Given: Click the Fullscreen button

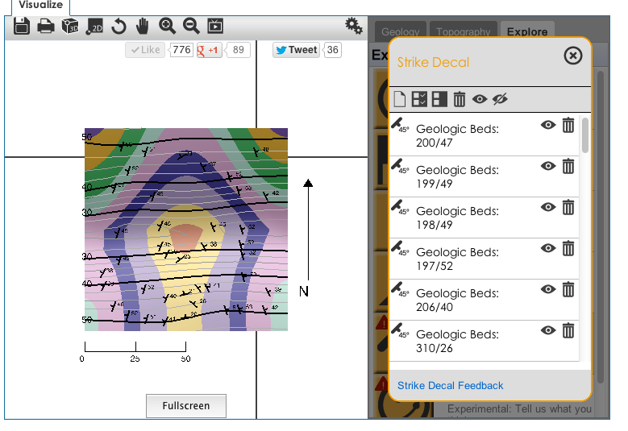Looking at the screenshot, I should point(186,406).
